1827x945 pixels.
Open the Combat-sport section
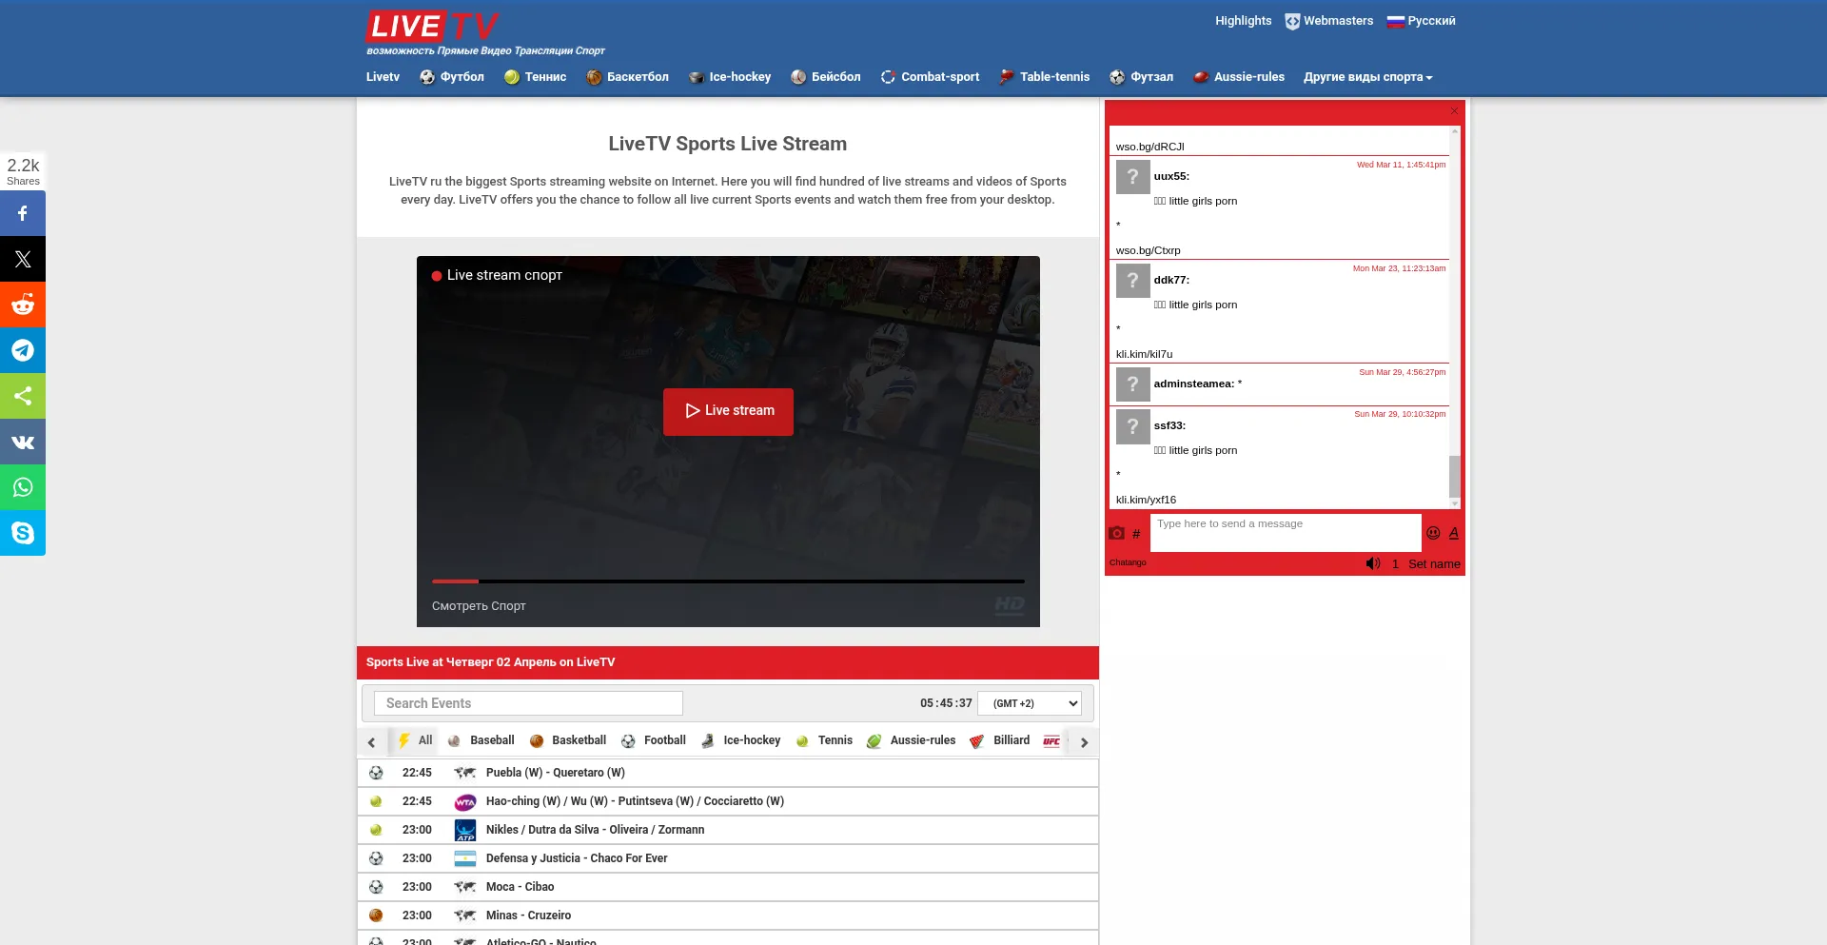(930, 77)
